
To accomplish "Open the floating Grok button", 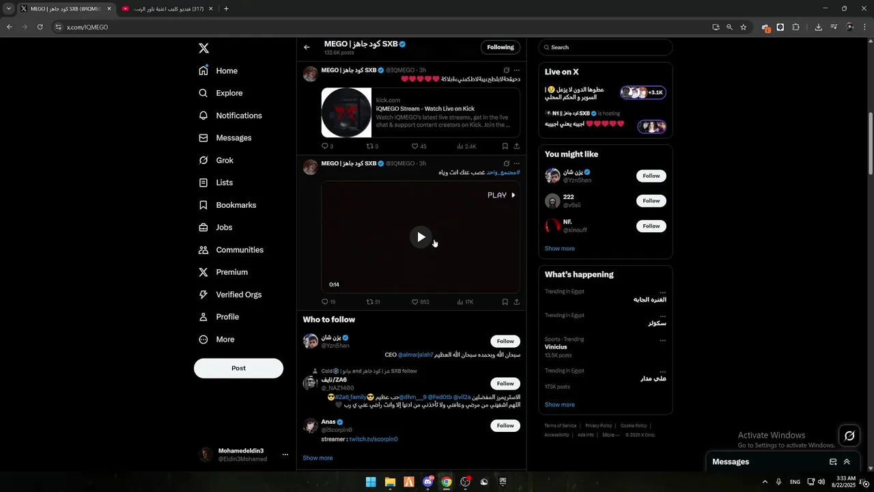I will 849,436.
